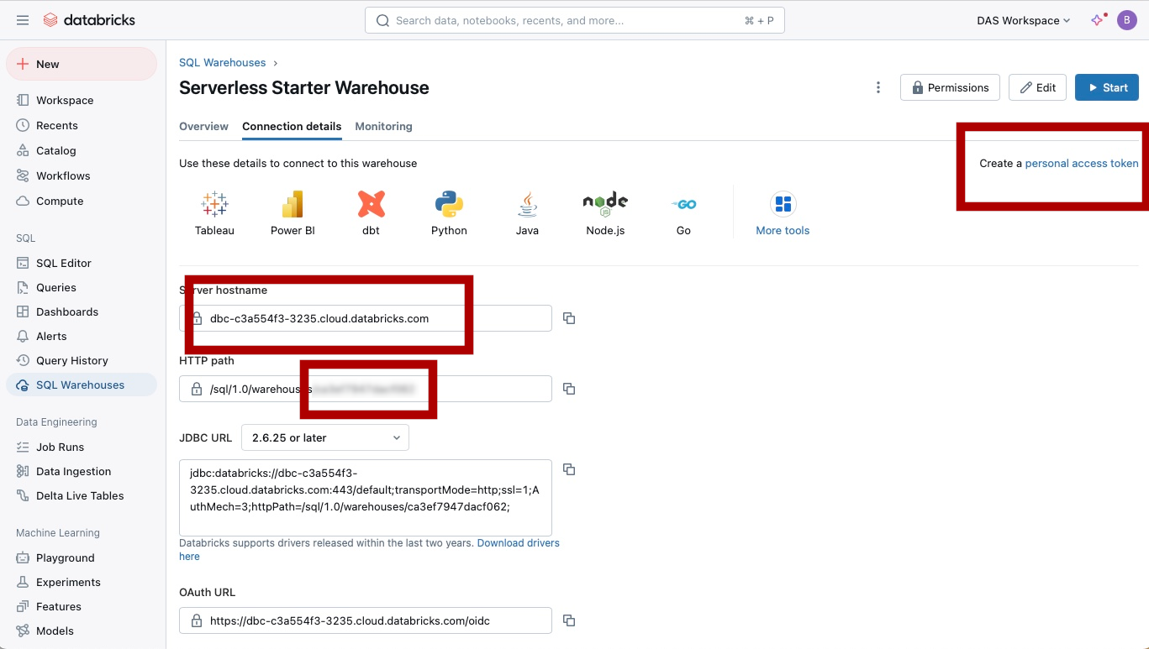Select SQL Warehouses in the sidebar
The width and height of the screenshot is (1149, 649).
click(x=81, y=385)
